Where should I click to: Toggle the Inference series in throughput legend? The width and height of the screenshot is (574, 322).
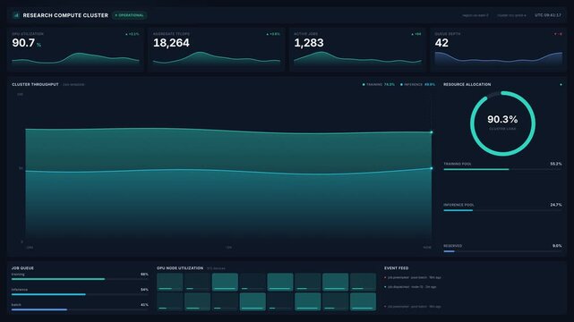[x=417, y=84]
